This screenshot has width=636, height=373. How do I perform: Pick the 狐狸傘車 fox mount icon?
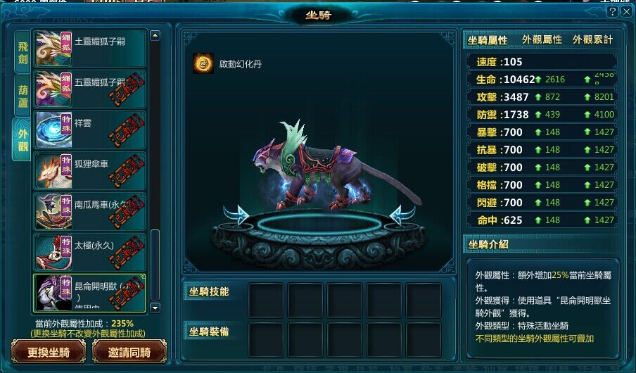[x=53, y=171]
